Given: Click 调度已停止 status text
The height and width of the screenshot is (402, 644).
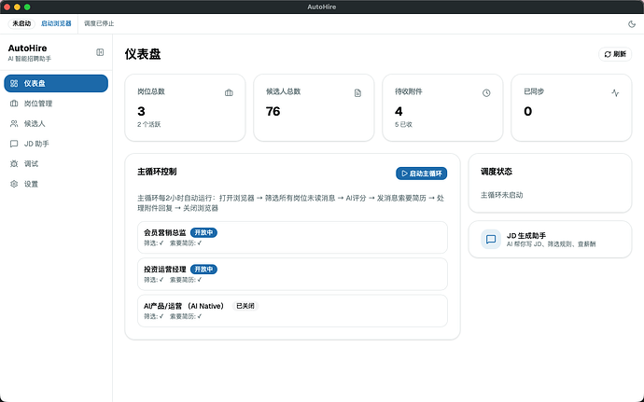Looking at the screenshot, I should pos(99,24).
